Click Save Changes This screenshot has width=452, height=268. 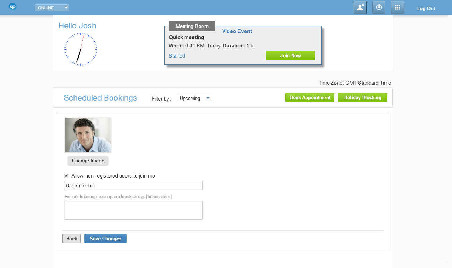pyautogui.click(x=105, y=239)
